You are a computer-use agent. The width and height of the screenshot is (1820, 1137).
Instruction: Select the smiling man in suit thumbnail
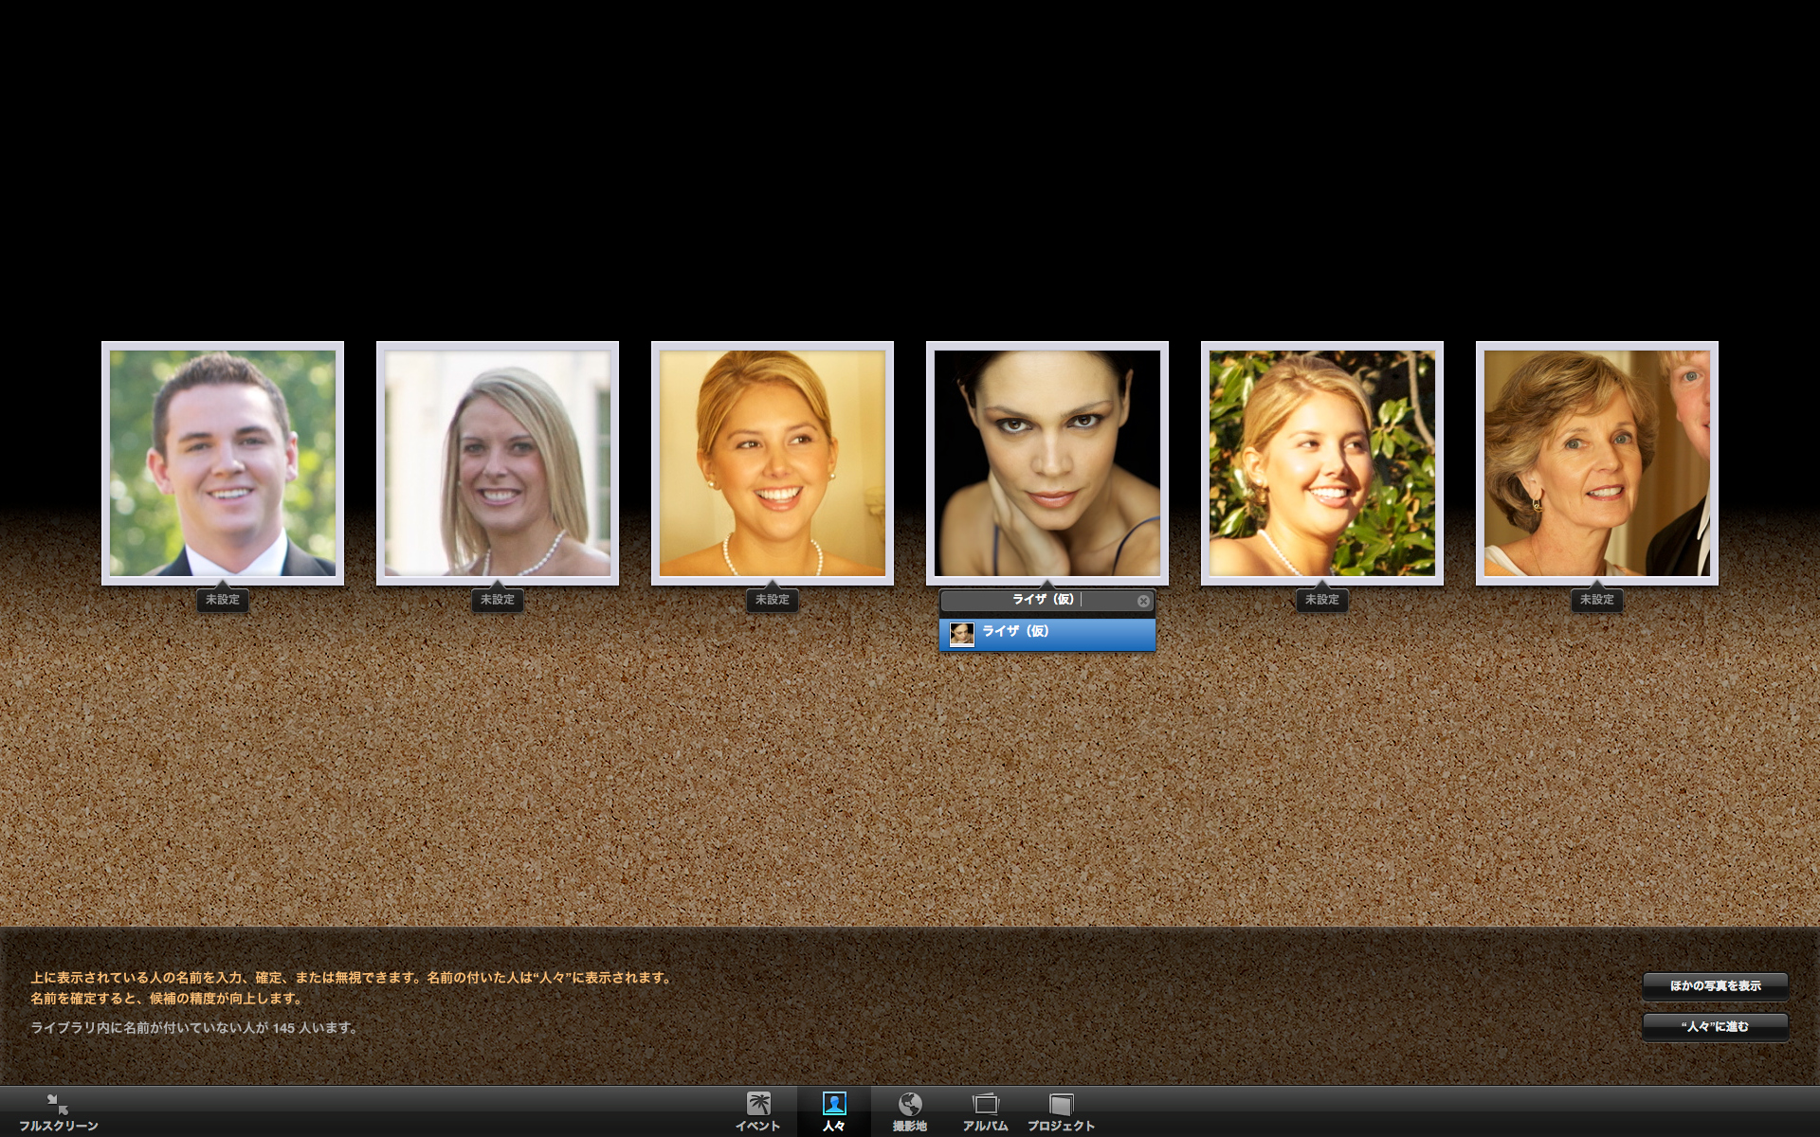223,463
